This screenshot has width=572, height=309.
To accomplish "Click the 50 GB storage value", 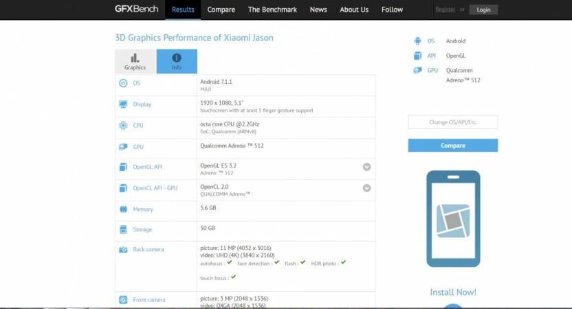I will [x=207, y=228].
